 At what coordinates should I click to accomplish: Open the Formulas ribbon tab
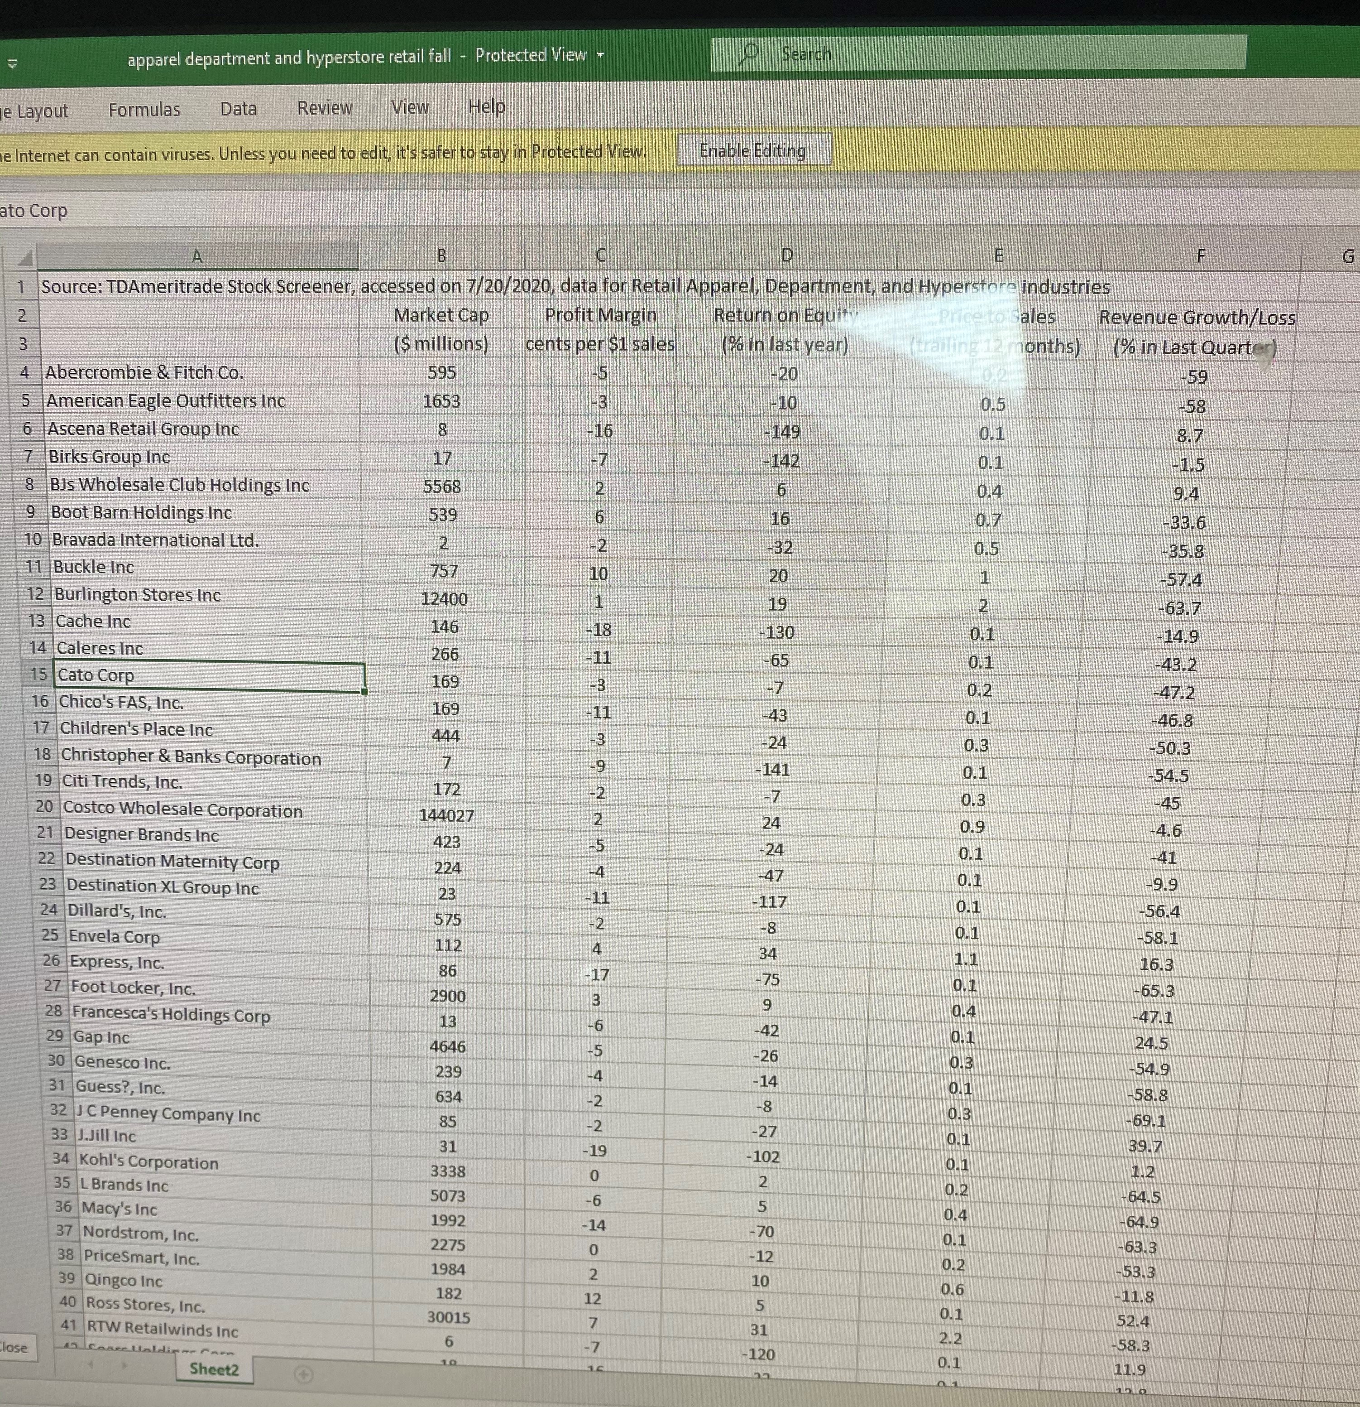(x=144, y=109)
